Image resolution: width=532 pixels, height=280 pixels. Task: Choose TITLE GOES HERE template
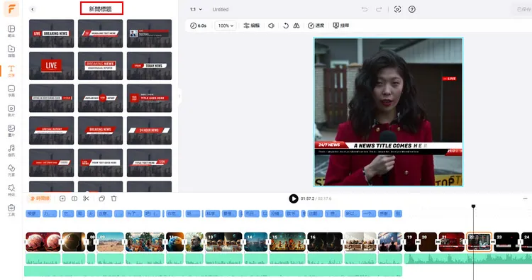point(149,98)
